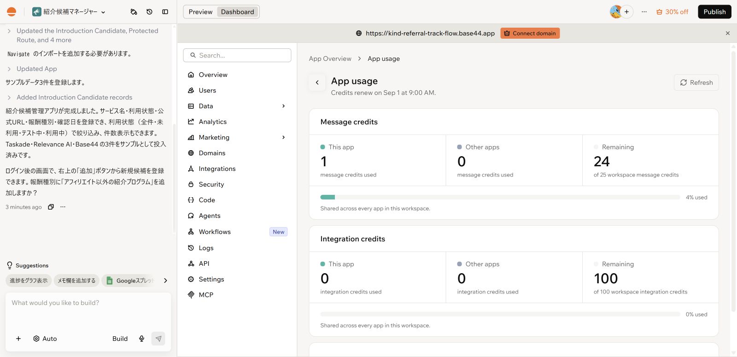The width and height of the screenshot is (737, 357).
Task: Click the plus attachment icon in the chat box
Action: tap(18, 339)
